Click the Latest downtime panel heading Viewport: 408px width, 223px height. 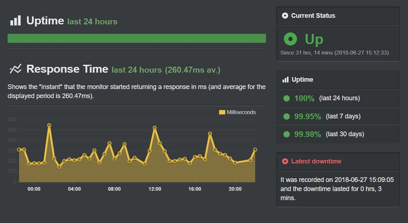[x=316, y=161]
